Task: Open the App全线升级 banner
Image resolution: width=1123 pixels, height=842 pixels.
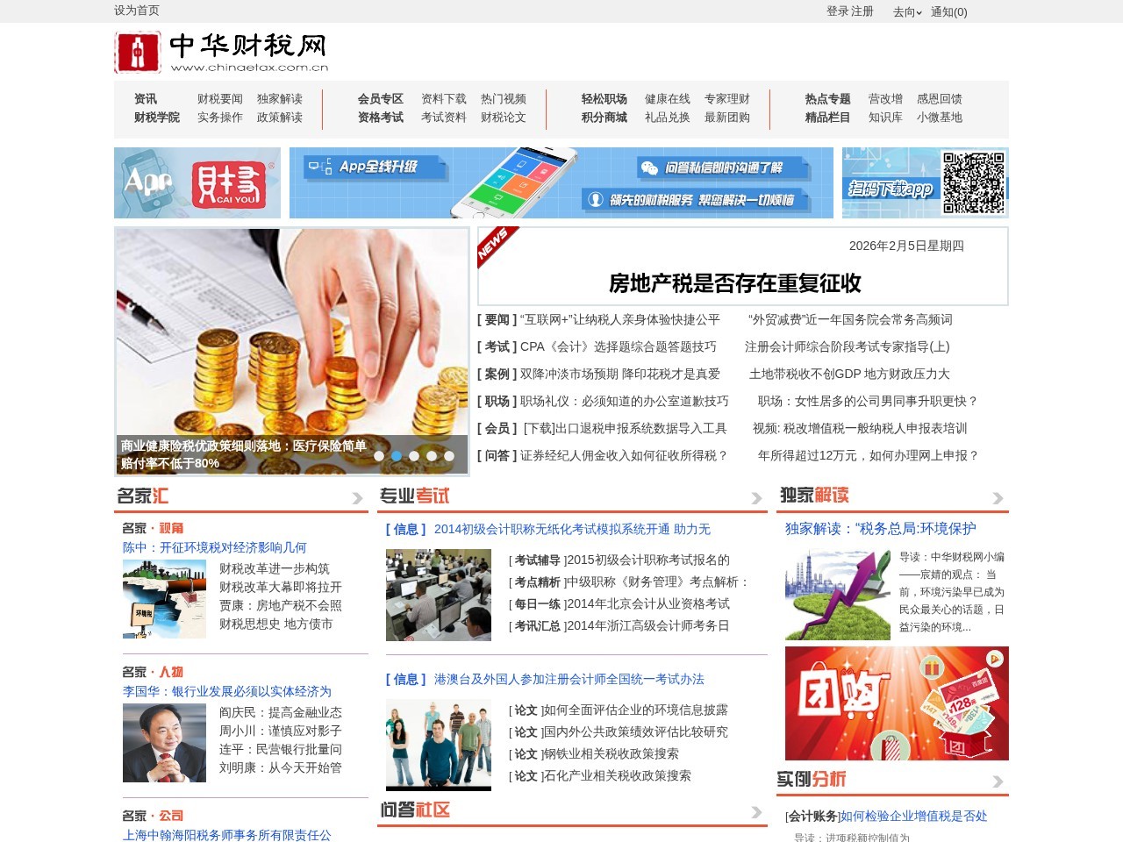Action: coord(561,182)
